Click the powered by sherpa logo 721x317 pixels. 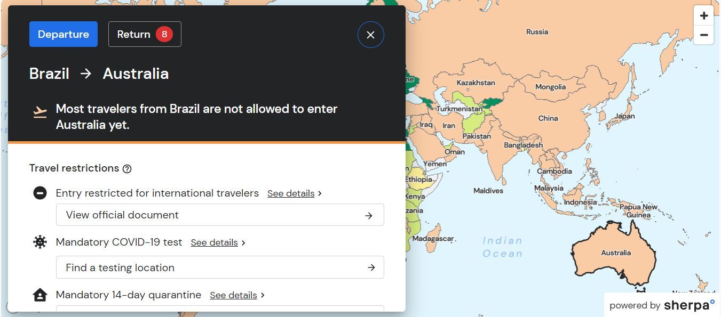(x=662, y=305)
